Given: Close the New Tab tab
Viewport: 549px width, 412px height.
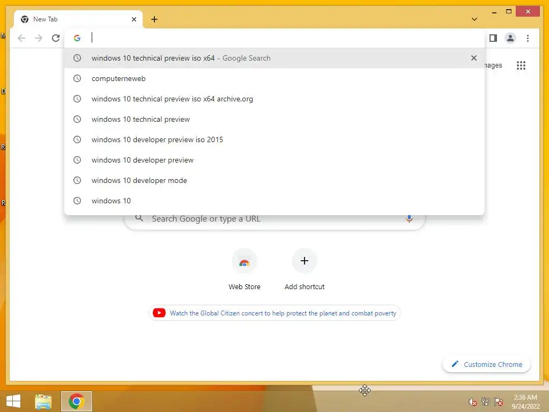Looking at the screenshot, I should [x=133, y=19].
